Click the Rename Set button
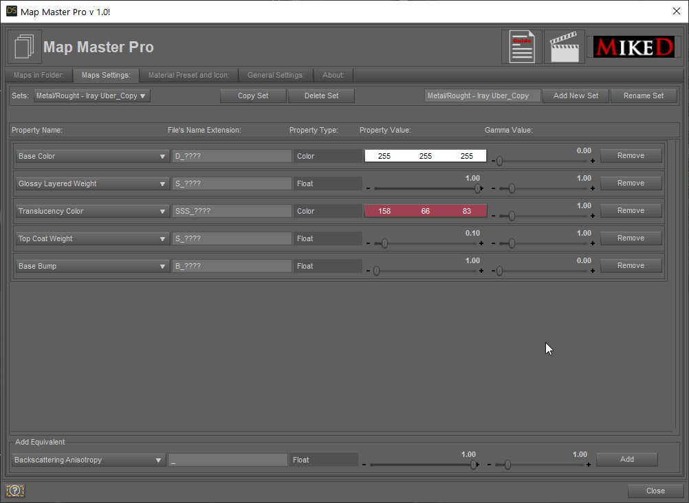 pyautogui.click(x=644, y=96)
